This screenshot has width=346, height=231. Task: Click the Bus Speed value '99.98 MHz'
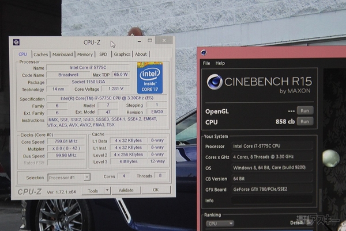66,155
